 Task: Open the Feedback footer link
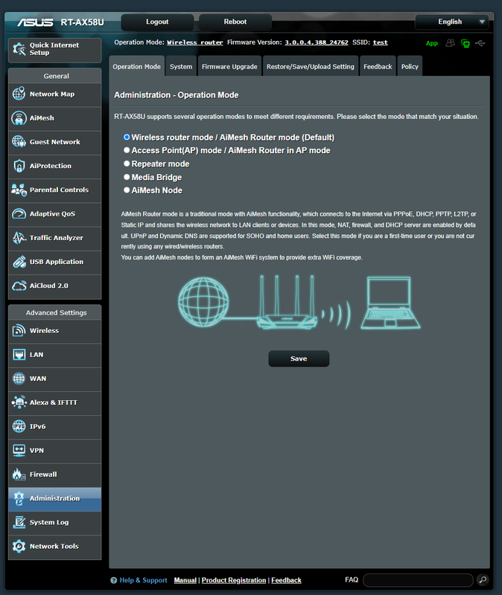click(x=286, y=580)
